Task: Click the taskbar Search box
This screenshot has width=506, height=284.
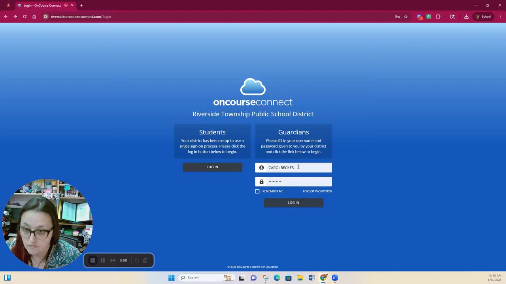Action: 206,278
